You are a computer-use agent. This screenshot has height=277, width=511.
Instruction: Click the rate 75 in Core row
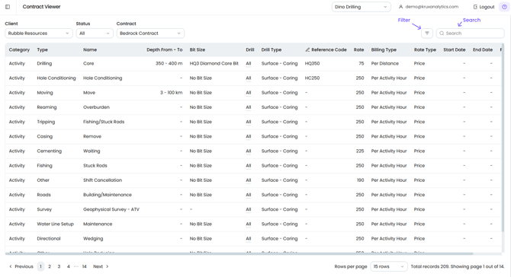(362, 63)
